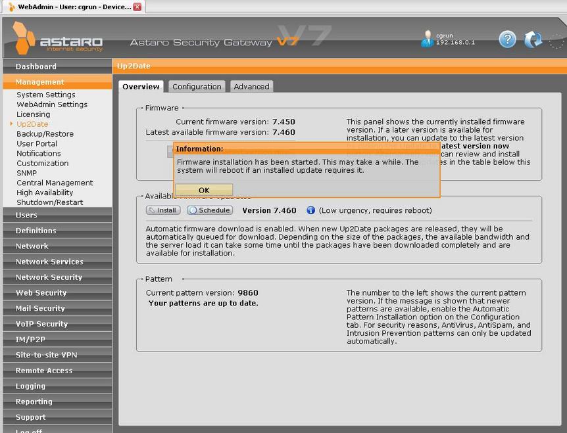Click the Information dialog title bar

pyautogui.click(x=307, y=148)
